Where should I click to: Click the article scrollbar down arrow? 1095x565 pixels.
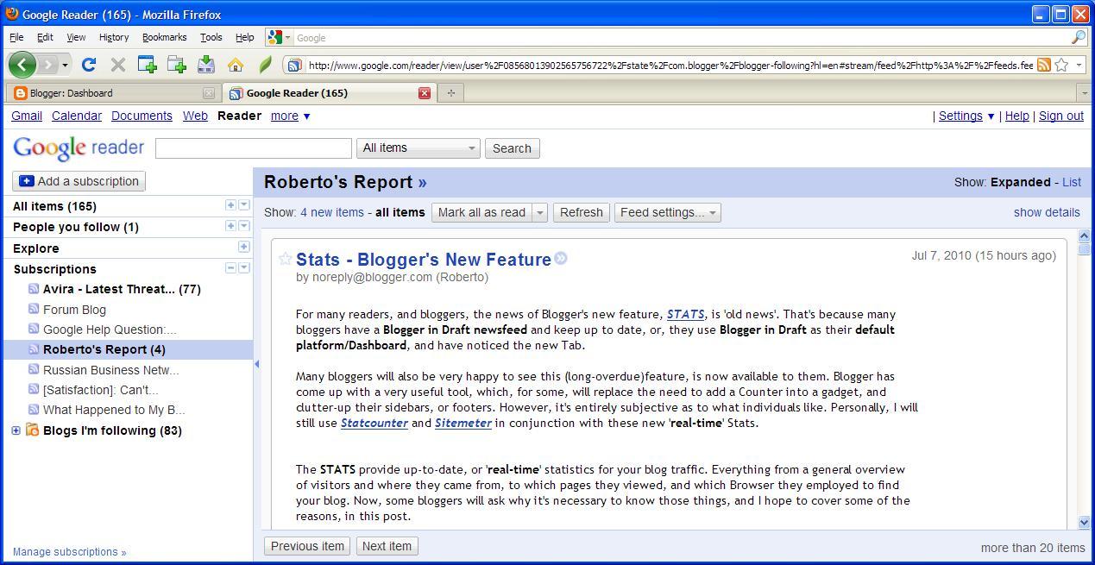[1084, 522]
